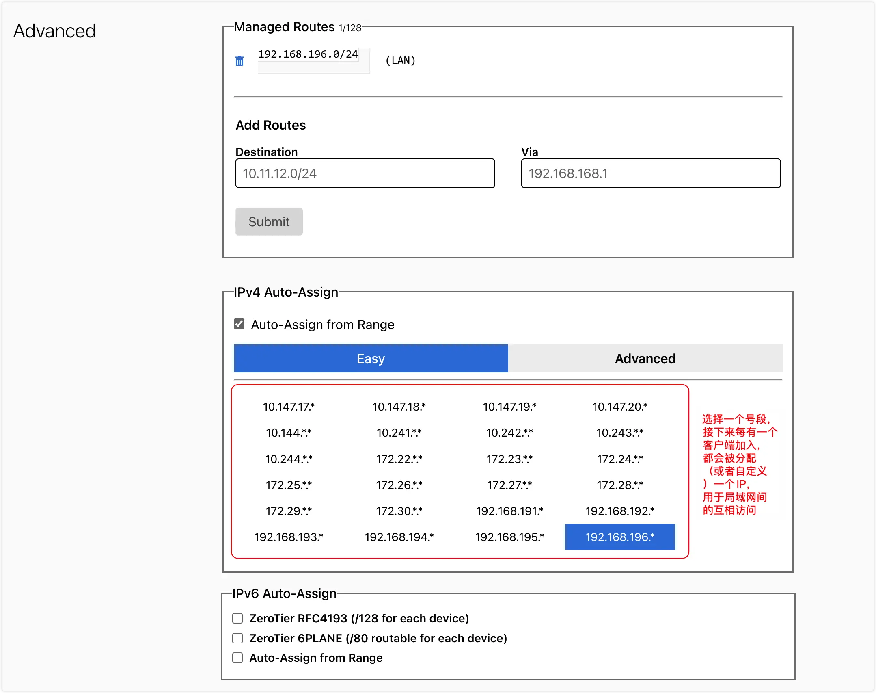Image resolution: width=876 pixels, height=693 pixels.
Task: Focus the Destination route input field
Action: (365, 173)
